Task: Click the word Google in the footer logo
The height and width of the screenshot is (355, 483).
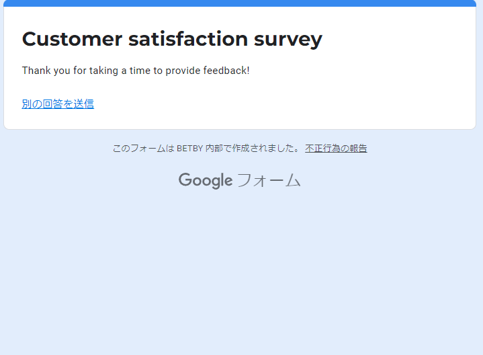Action: [205, 180]
